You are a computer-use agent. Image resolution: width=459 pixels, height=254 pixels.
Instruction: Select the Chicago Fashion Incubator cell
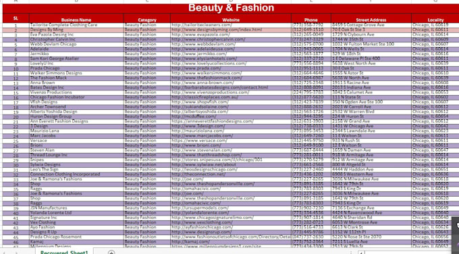[76, 97]
